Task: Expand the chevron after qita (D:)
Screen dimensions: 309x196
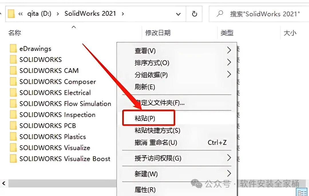Action: (x=58, y=14)
